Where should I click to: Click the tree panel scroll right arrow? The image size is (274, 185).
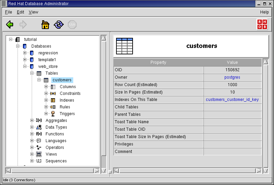point(96,171)
